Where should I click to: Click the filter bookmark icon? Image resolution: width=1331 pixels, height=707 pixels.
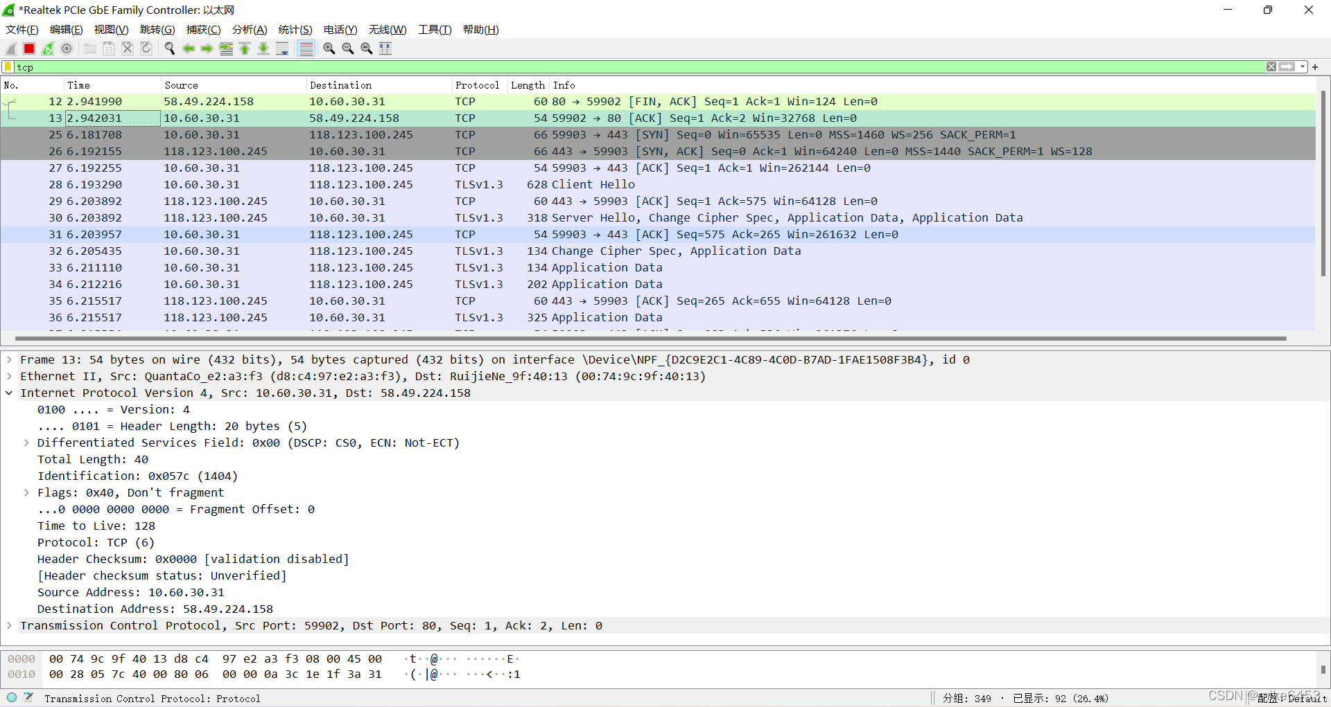point(8,67)
